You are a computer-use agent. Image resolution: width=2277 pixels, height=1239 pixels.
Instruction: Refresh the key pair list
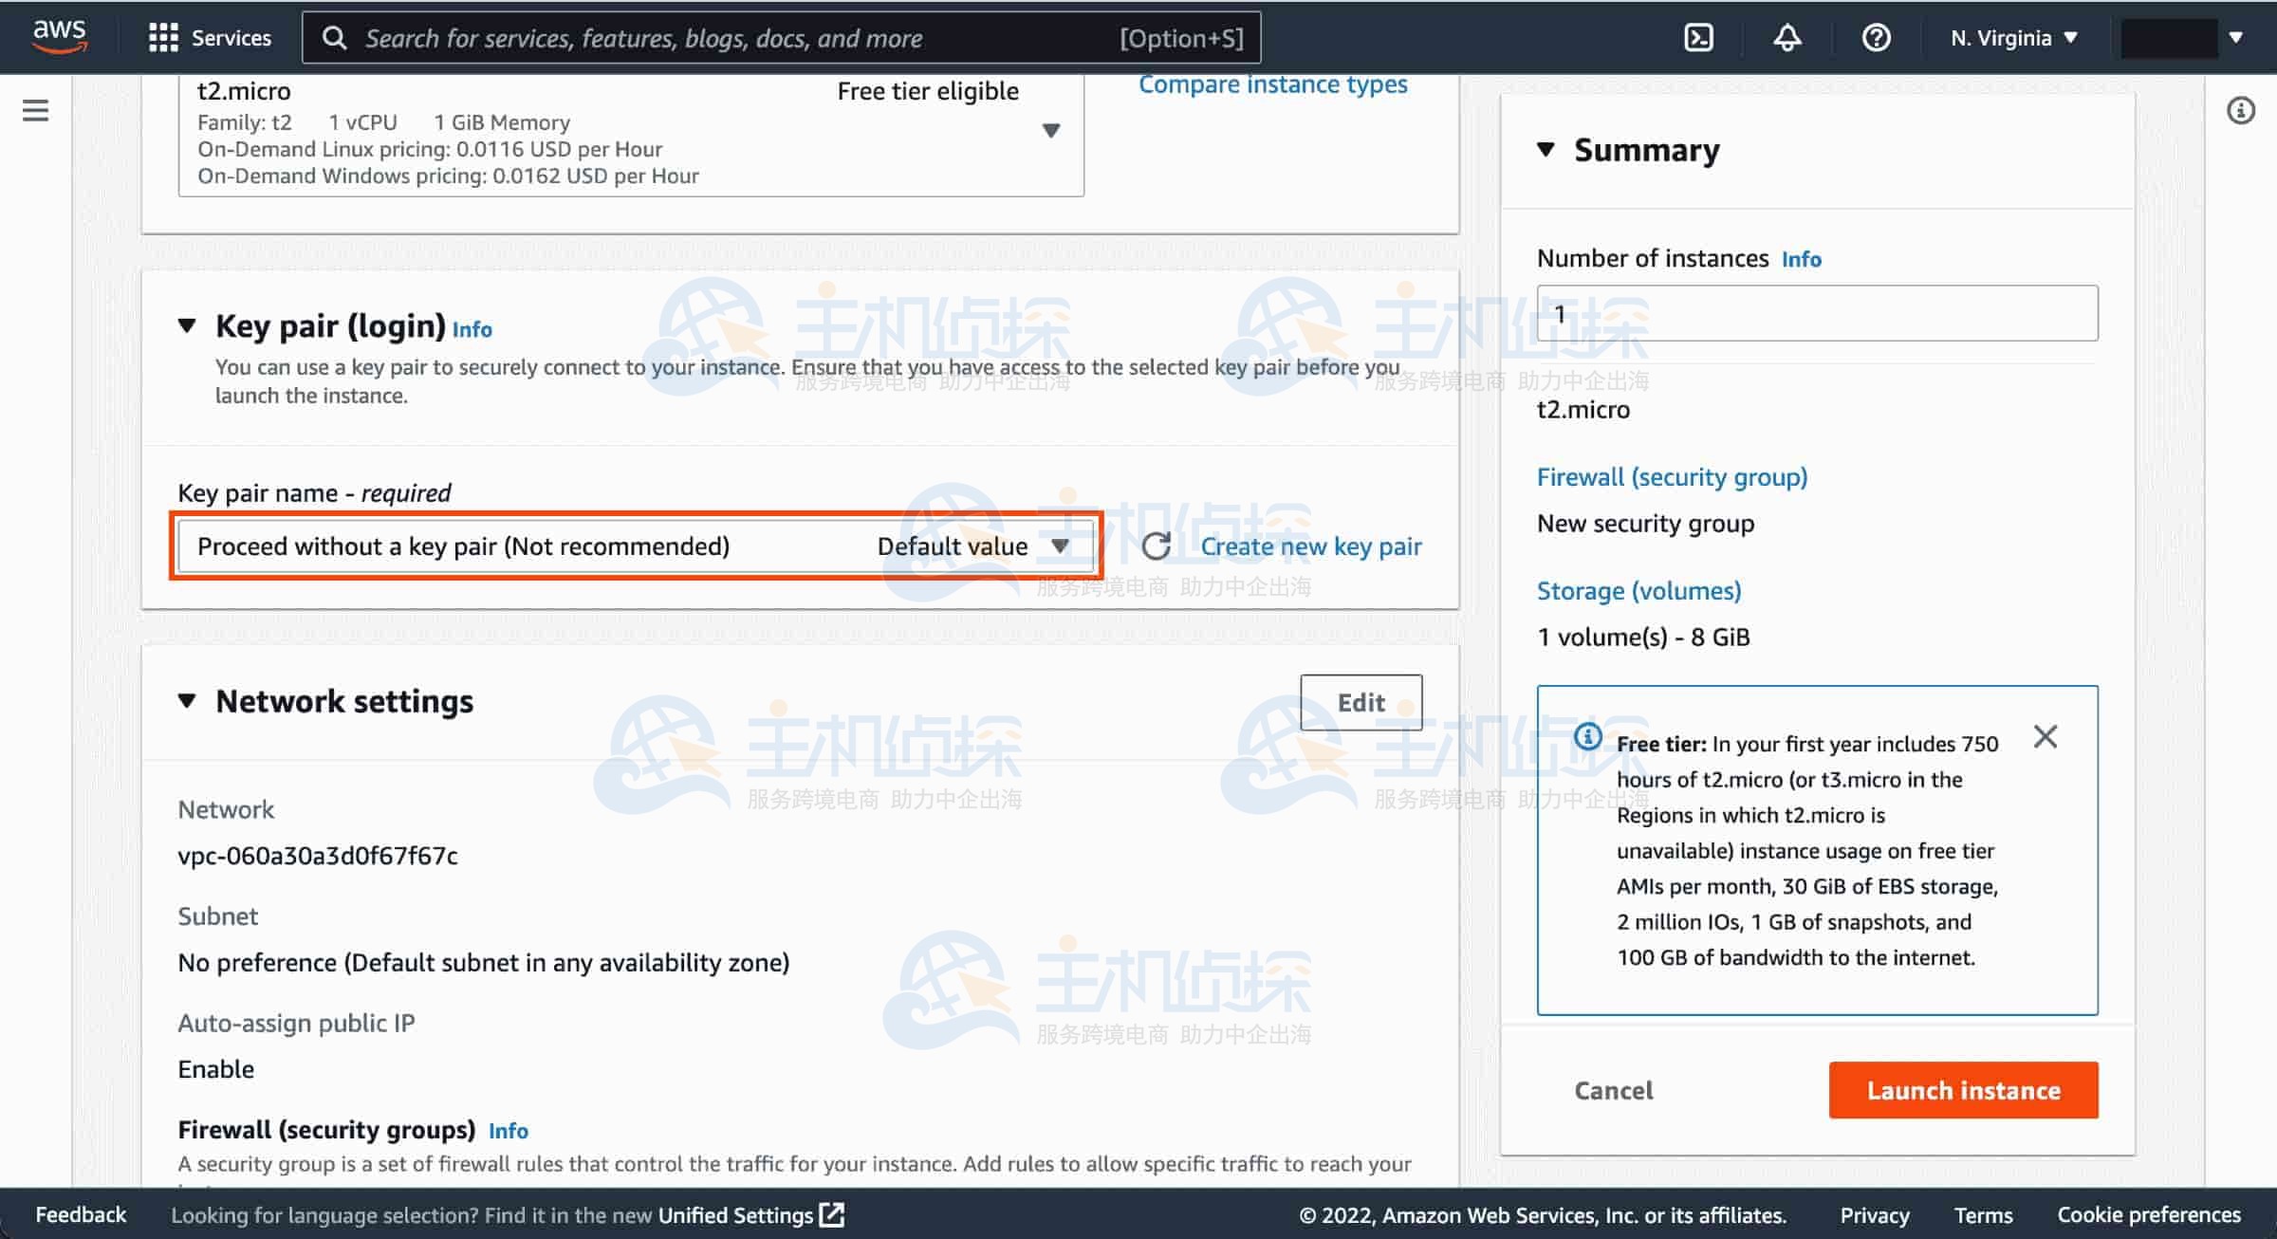[x=1156, y=546]
